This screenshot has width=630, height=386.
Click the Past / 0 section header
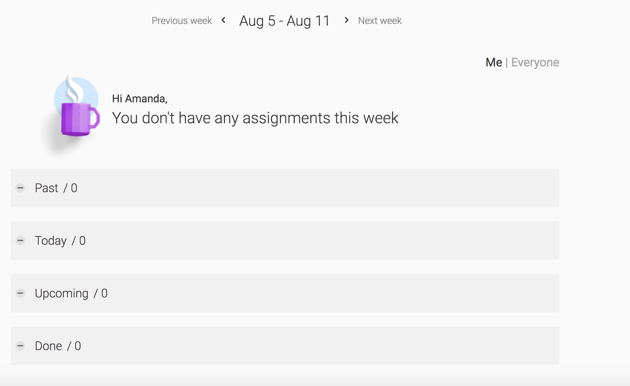(x=56, y=188)
